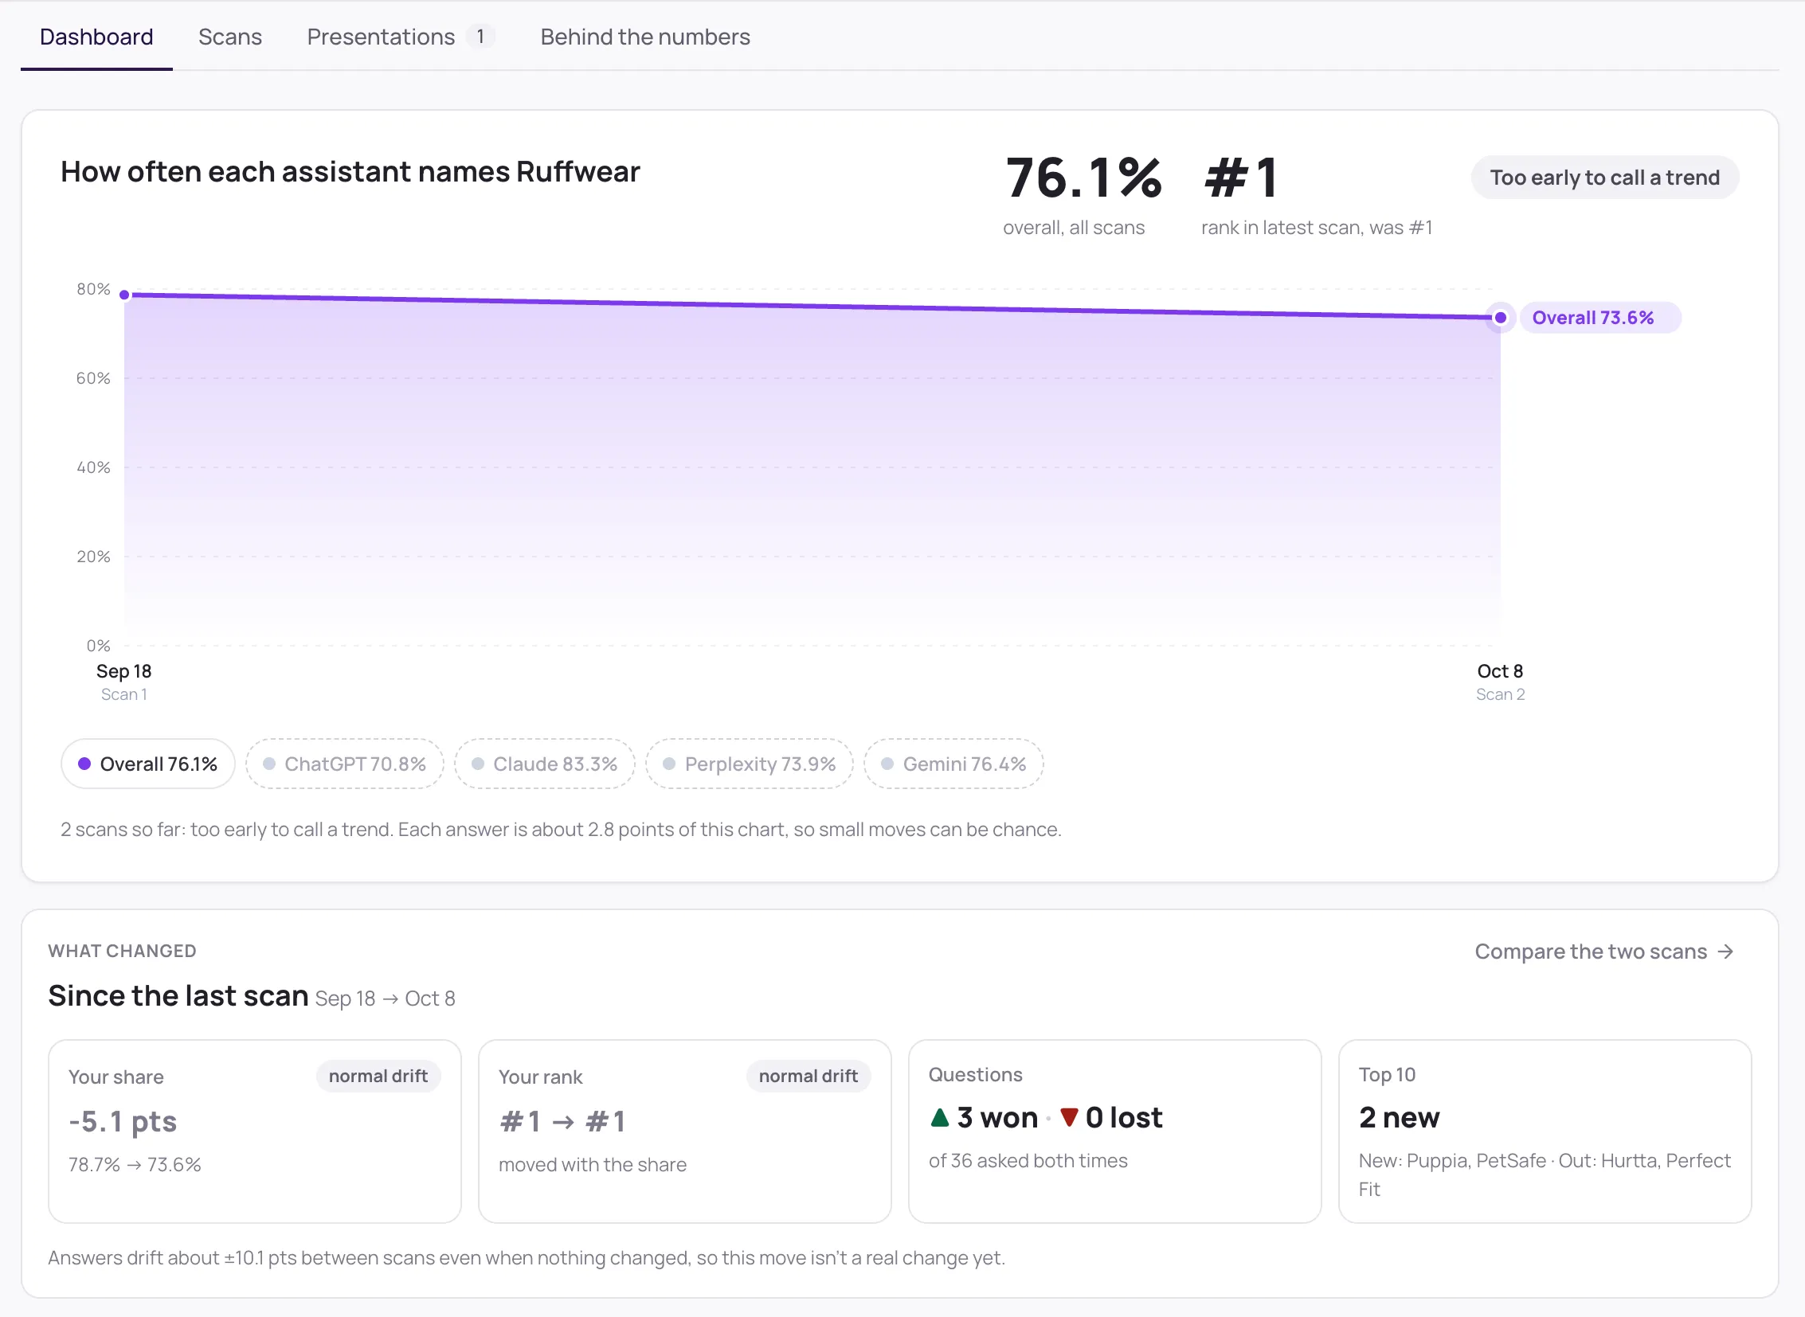Click the purple dot in the Overall chip

(84, 764)
